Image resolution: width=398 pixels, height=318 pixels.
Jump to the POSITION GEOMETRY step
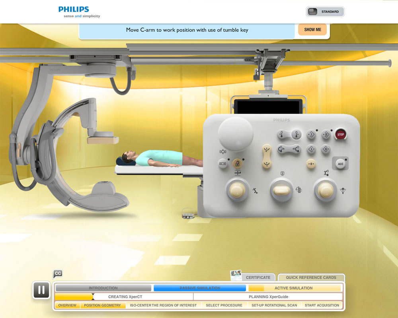(x=103, y=305)
